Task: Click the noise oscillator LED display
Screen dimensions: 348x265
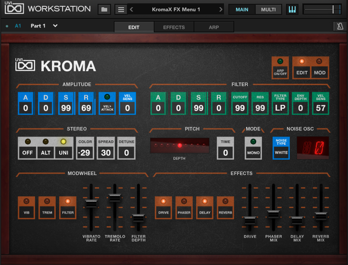Action: tap(313, 148)
